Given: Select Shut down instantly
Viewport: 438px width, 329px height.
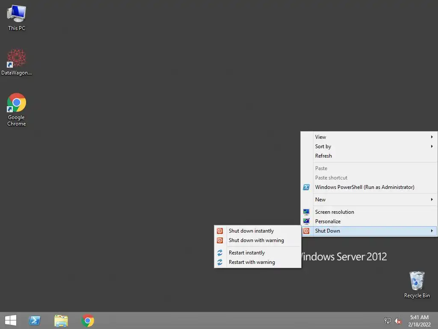Looking at the screenshot, I should coord(257,231).
